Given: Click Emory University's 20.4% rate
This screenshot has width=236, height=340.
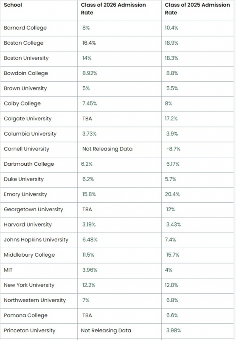Looking at the screenshot, I should pos(172,194).
